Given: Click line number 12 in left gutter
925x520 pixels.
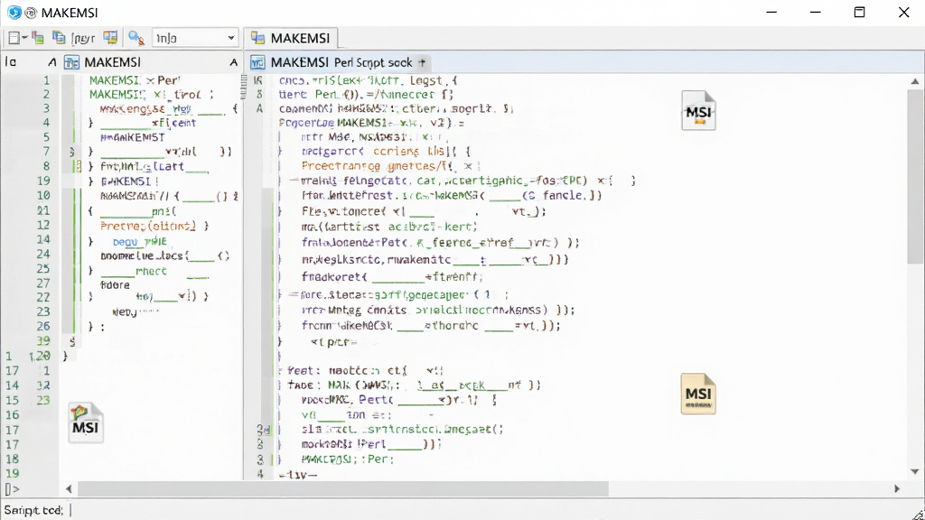Looking at the screenshot, I should 43,225.
